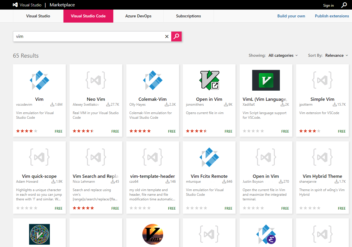Image resolution: width=352 pixels, height=247 pixels.
Task: Click the 65 Results text
Action: [26, 56]
